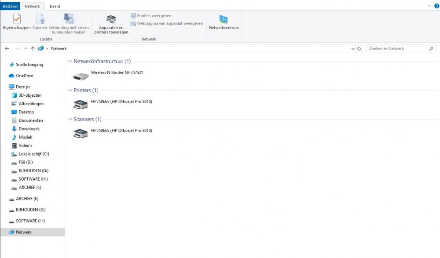Open the Bestand tab
The width and height of the screenshot is (440, 258).
10,6
